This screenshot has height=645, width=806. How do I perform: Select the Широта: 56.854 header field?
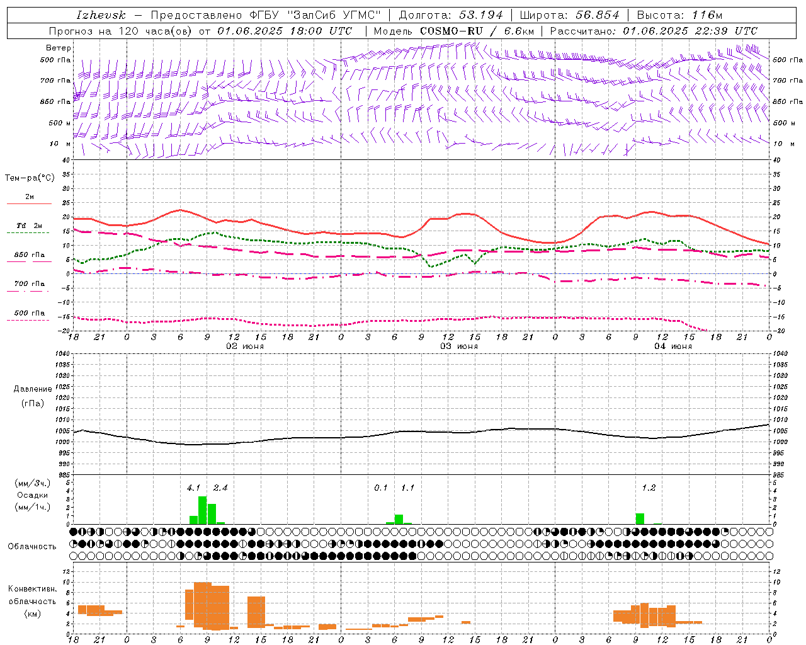[569, 15]
